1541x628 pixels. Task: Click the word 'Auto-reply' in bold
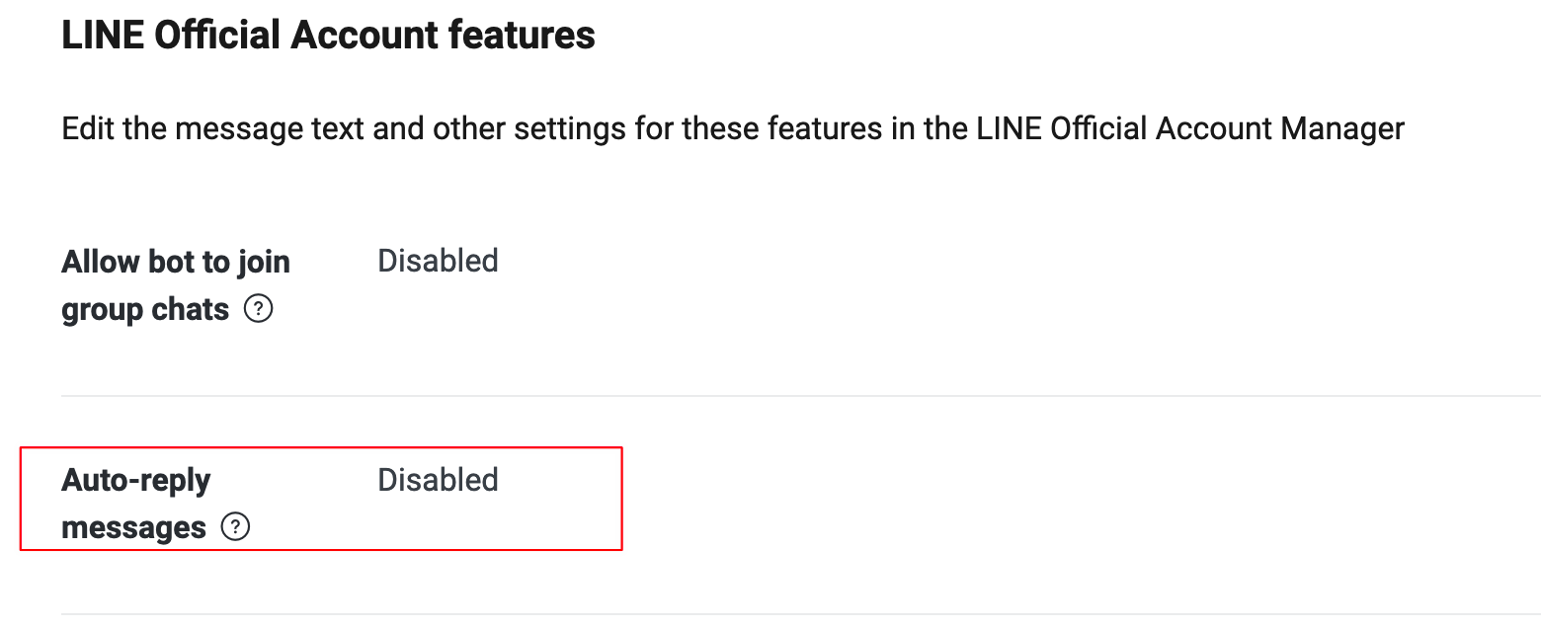(x=136, y=481)
